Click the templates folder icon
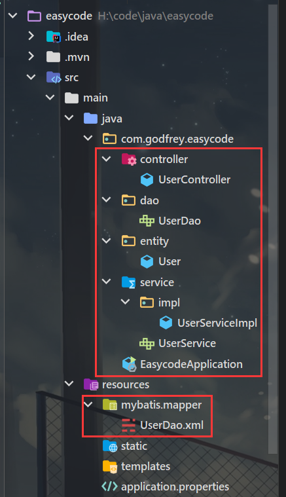This screenshot has width=286, height=497. 110,466
